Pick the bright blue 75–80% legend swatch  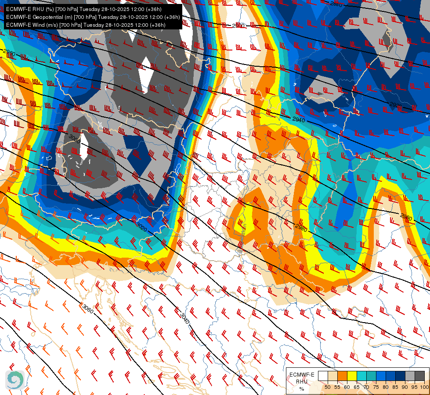[381, 376]
